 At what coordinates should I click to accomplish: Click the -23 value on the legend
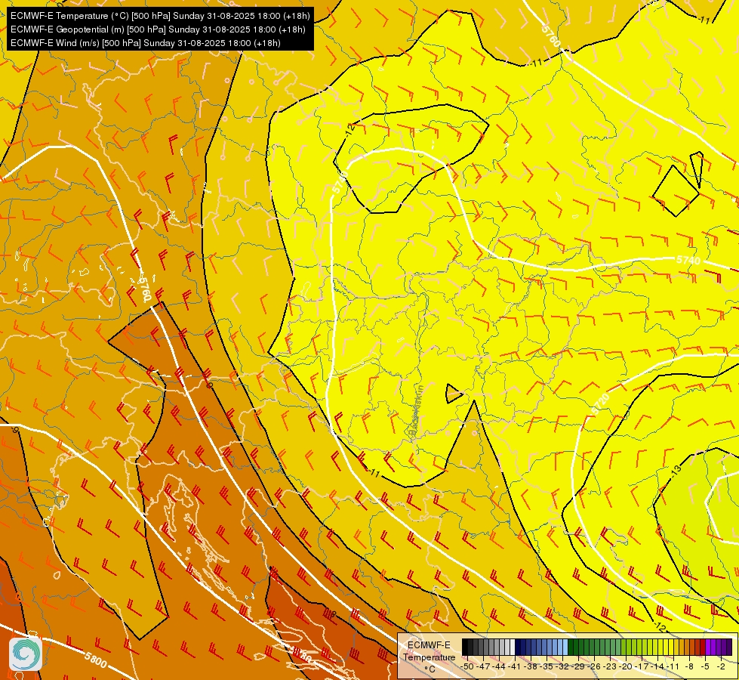610,666
